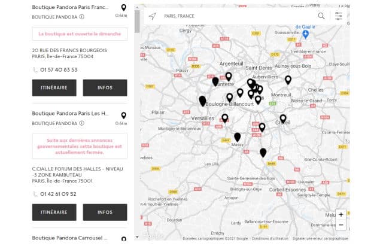
Task: Click the store list scrollbar thumb
Action: click(x=137, y=22)
